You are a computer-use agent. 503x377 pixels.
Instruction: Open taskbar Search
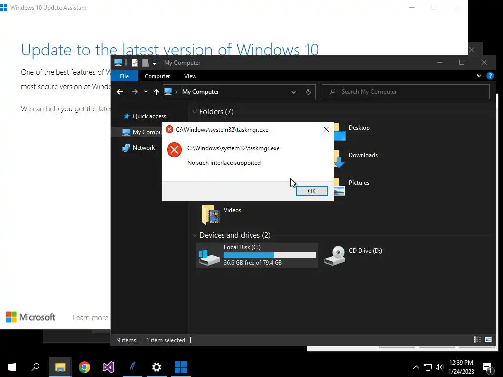pos(35,367)
